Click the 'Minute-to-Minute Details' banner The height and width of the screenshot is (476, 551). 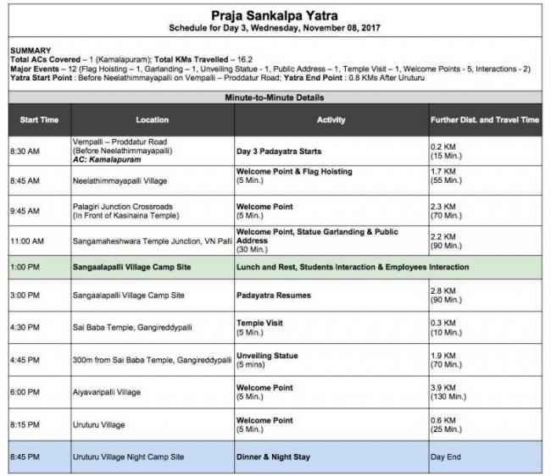[x=275, y=97]
